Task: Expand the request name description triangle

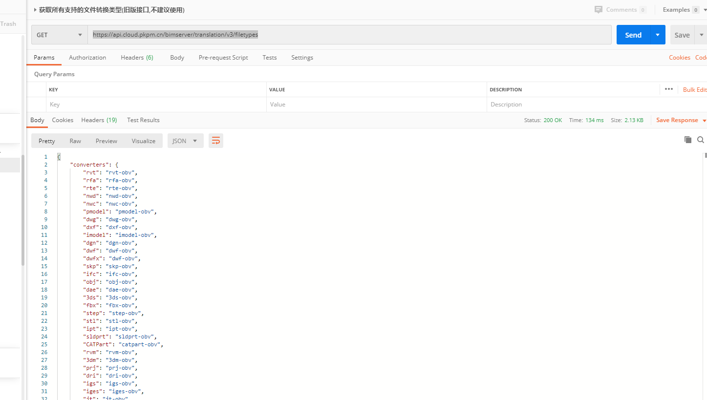Action: tap(35, 10)
